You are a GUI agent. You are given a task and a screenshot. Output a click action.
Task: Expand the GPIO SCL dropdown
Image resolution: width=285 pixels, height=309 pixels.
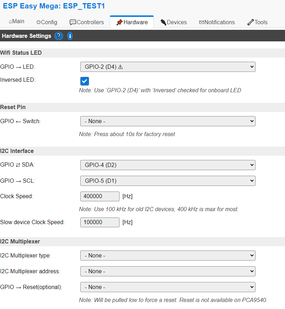168,181
